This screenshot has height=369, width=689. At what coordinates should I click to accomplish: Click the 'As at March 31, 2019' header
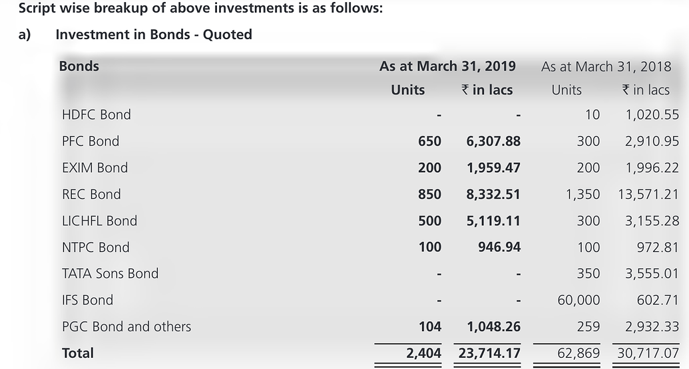coord(447,66)
